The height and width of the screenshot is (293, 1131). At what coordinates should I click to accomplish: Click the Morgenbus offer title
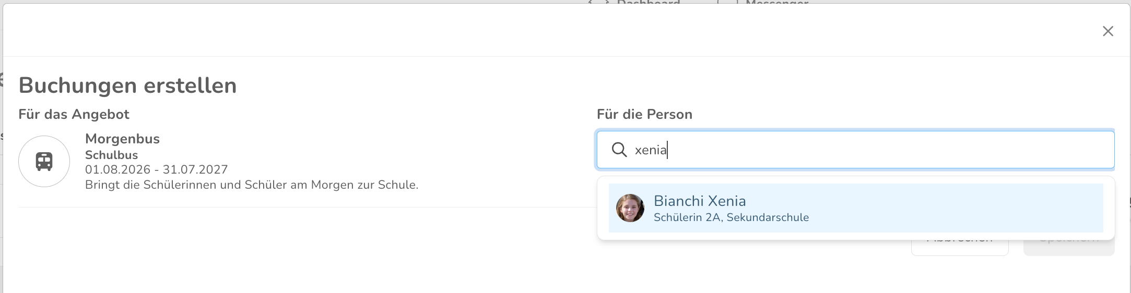click(x=122, y=139)
